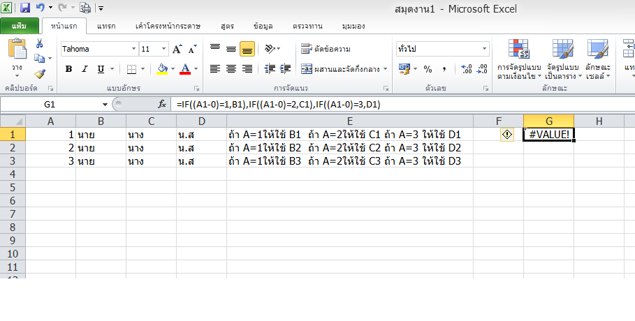Open the font color dropdown arrow
The height and width of the screenshot is (321, 635).
click(x=196, y=69)
